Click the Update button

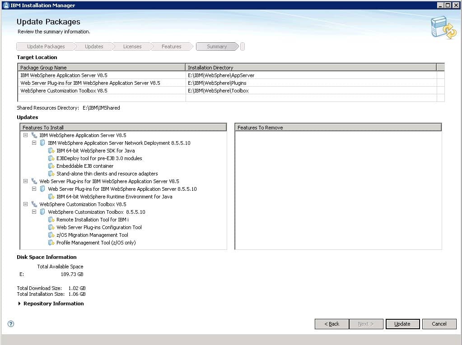[402, 324]
